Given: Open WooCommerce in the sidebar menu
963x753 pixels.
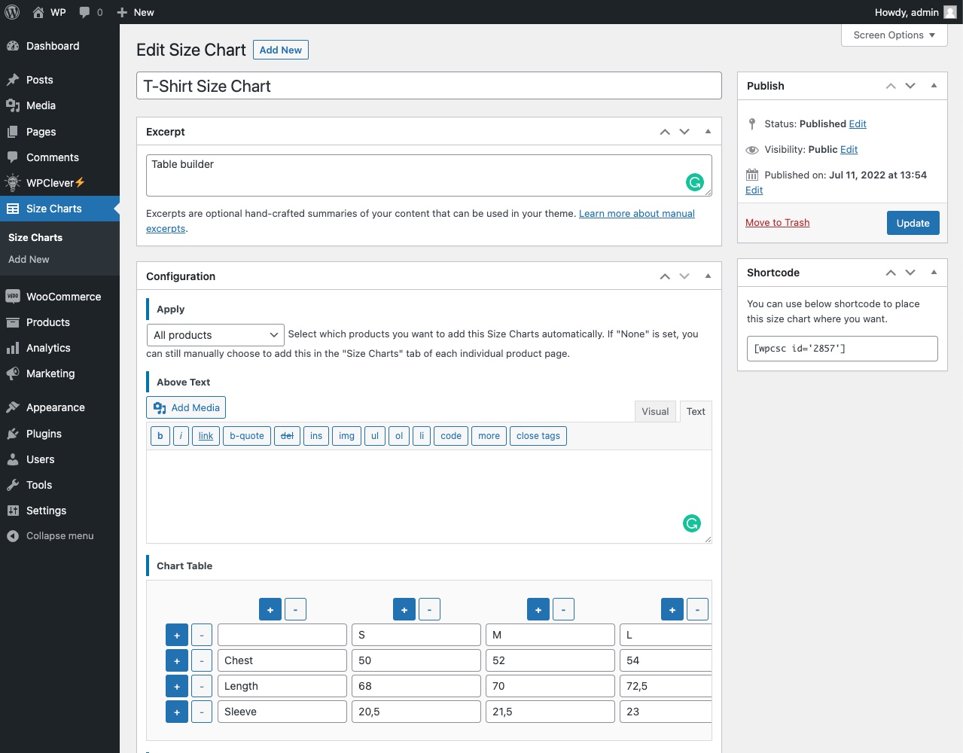Looking at the screenshot, I should (x=63, y=297).
